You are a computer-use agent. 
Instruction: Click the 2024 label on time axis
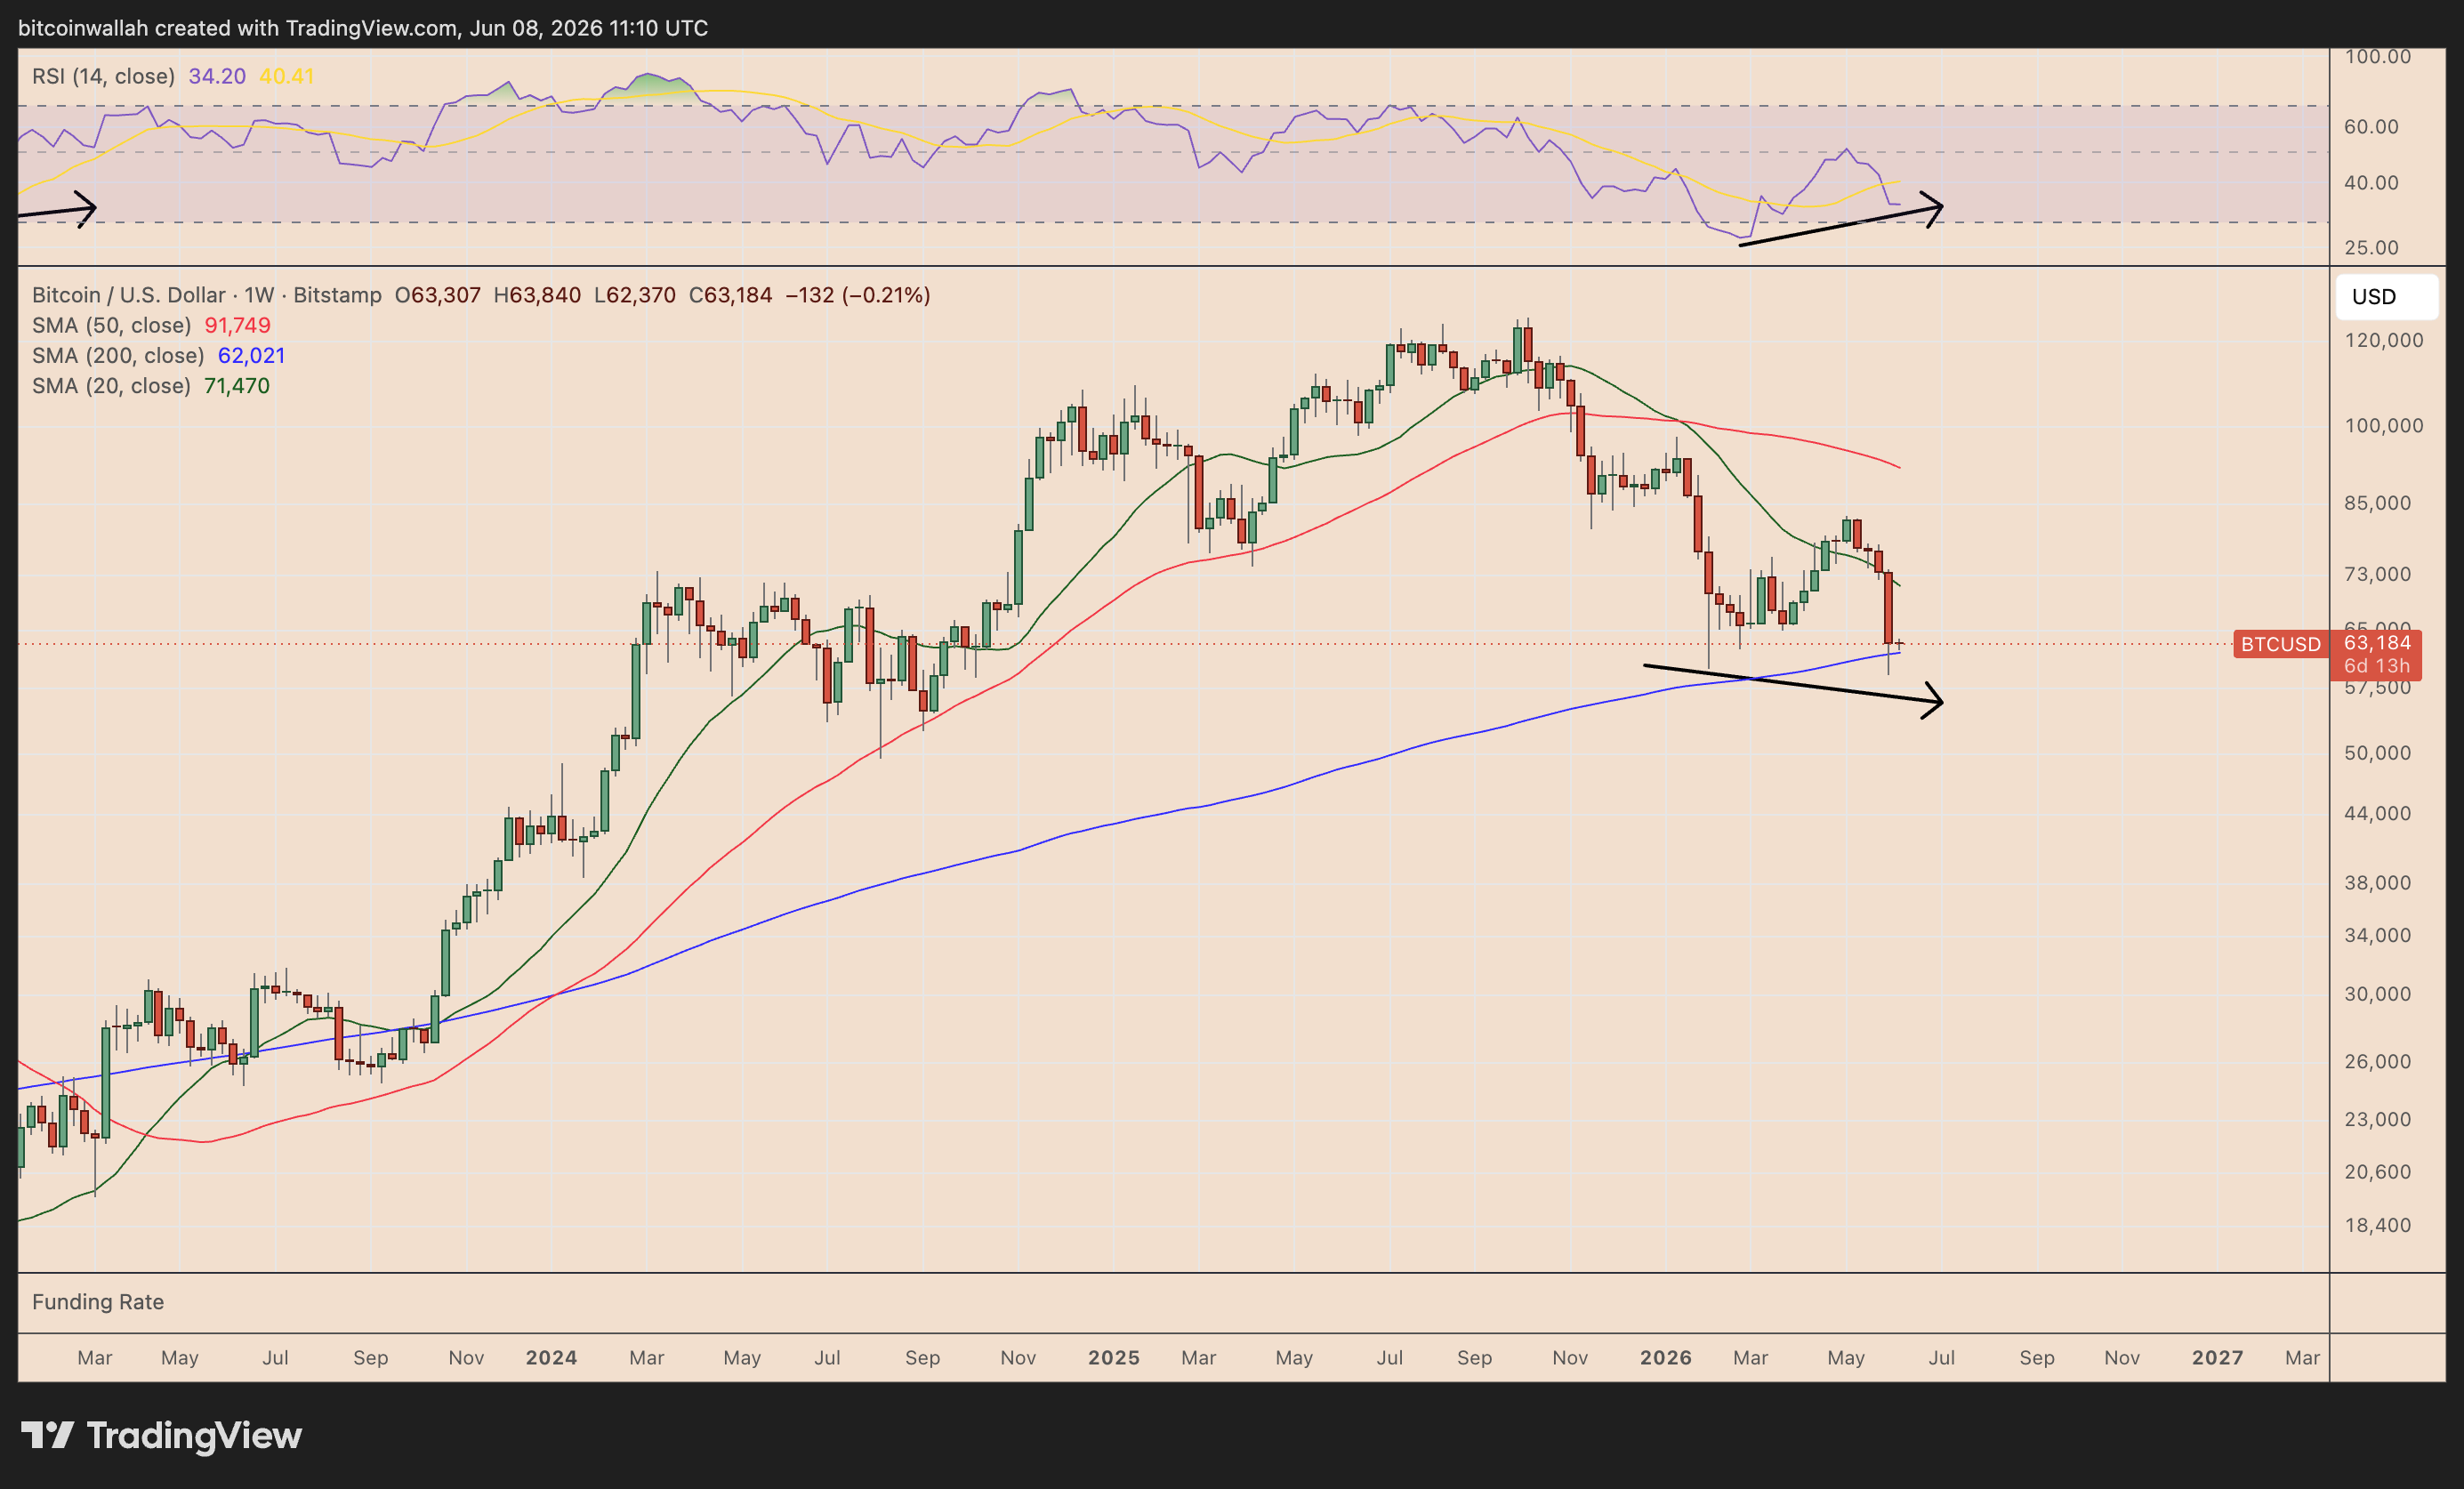point(551,1358)
